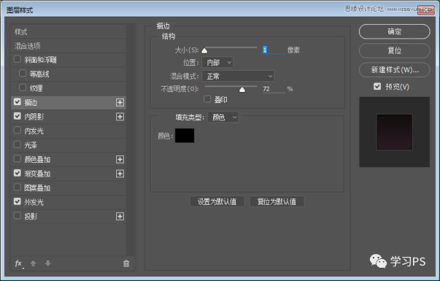Uncheck the 预览 checkbox
Screen dimensions: 440x281
pyautogui.click(x=377, y=87)
